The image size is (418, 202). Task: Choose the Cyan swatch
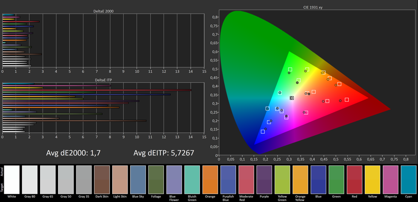(409, 179)
